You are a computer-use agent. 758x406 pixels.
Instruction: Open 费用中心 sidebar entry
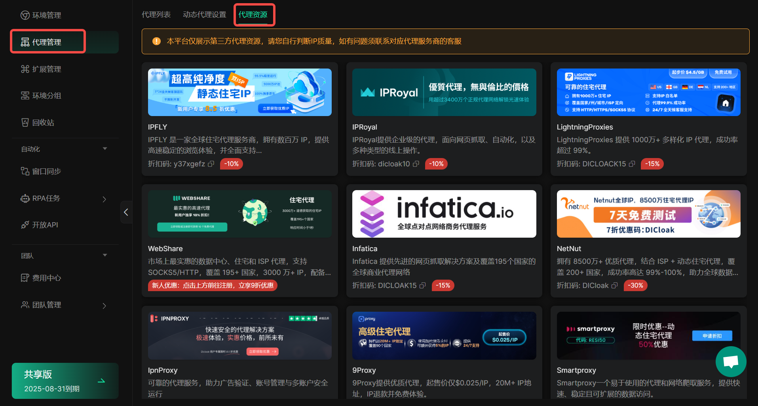[x=65, y=278]
